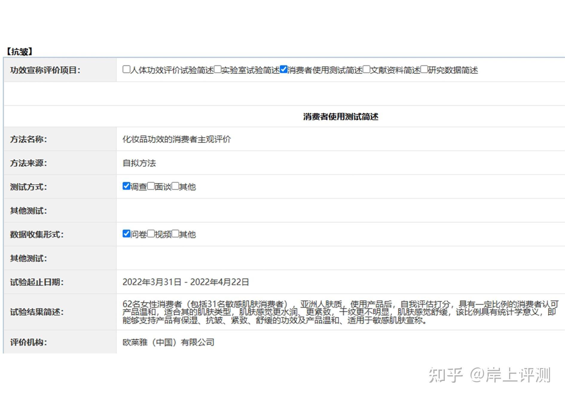
Task: Click the 化妆品功效的消费者主观评价 method name text
Action: pos(177,139)
